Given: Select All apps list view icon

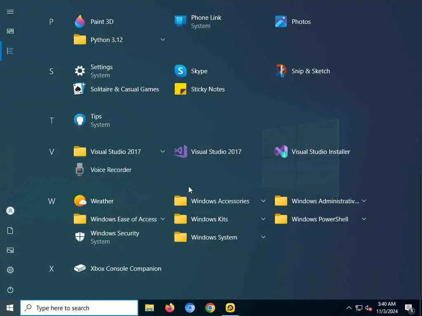Looking at the screenshot, I should (10, 51).
